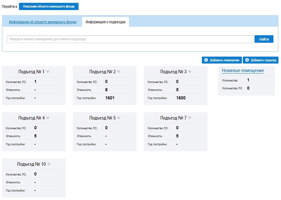281x200 pixels.
Task: Select the Информация о подъездах tab
Action: point(106,22)
